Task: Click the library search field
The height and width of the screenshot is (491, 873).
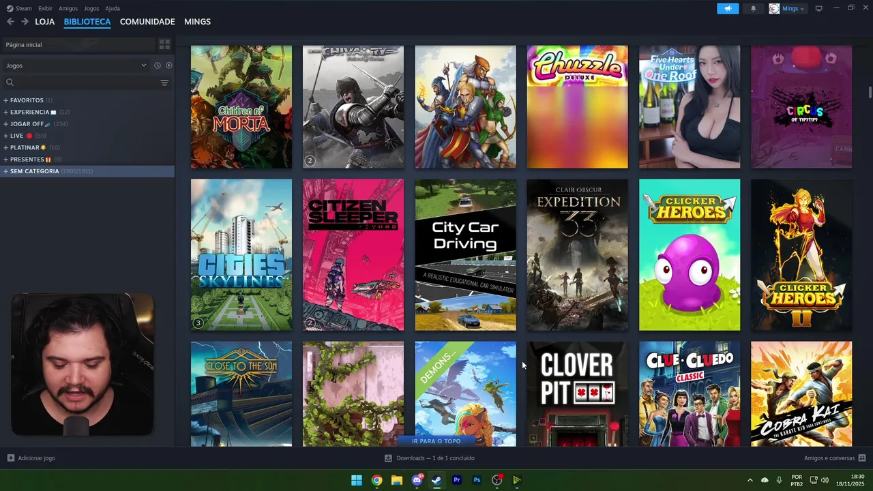Action: click(80, 83)
